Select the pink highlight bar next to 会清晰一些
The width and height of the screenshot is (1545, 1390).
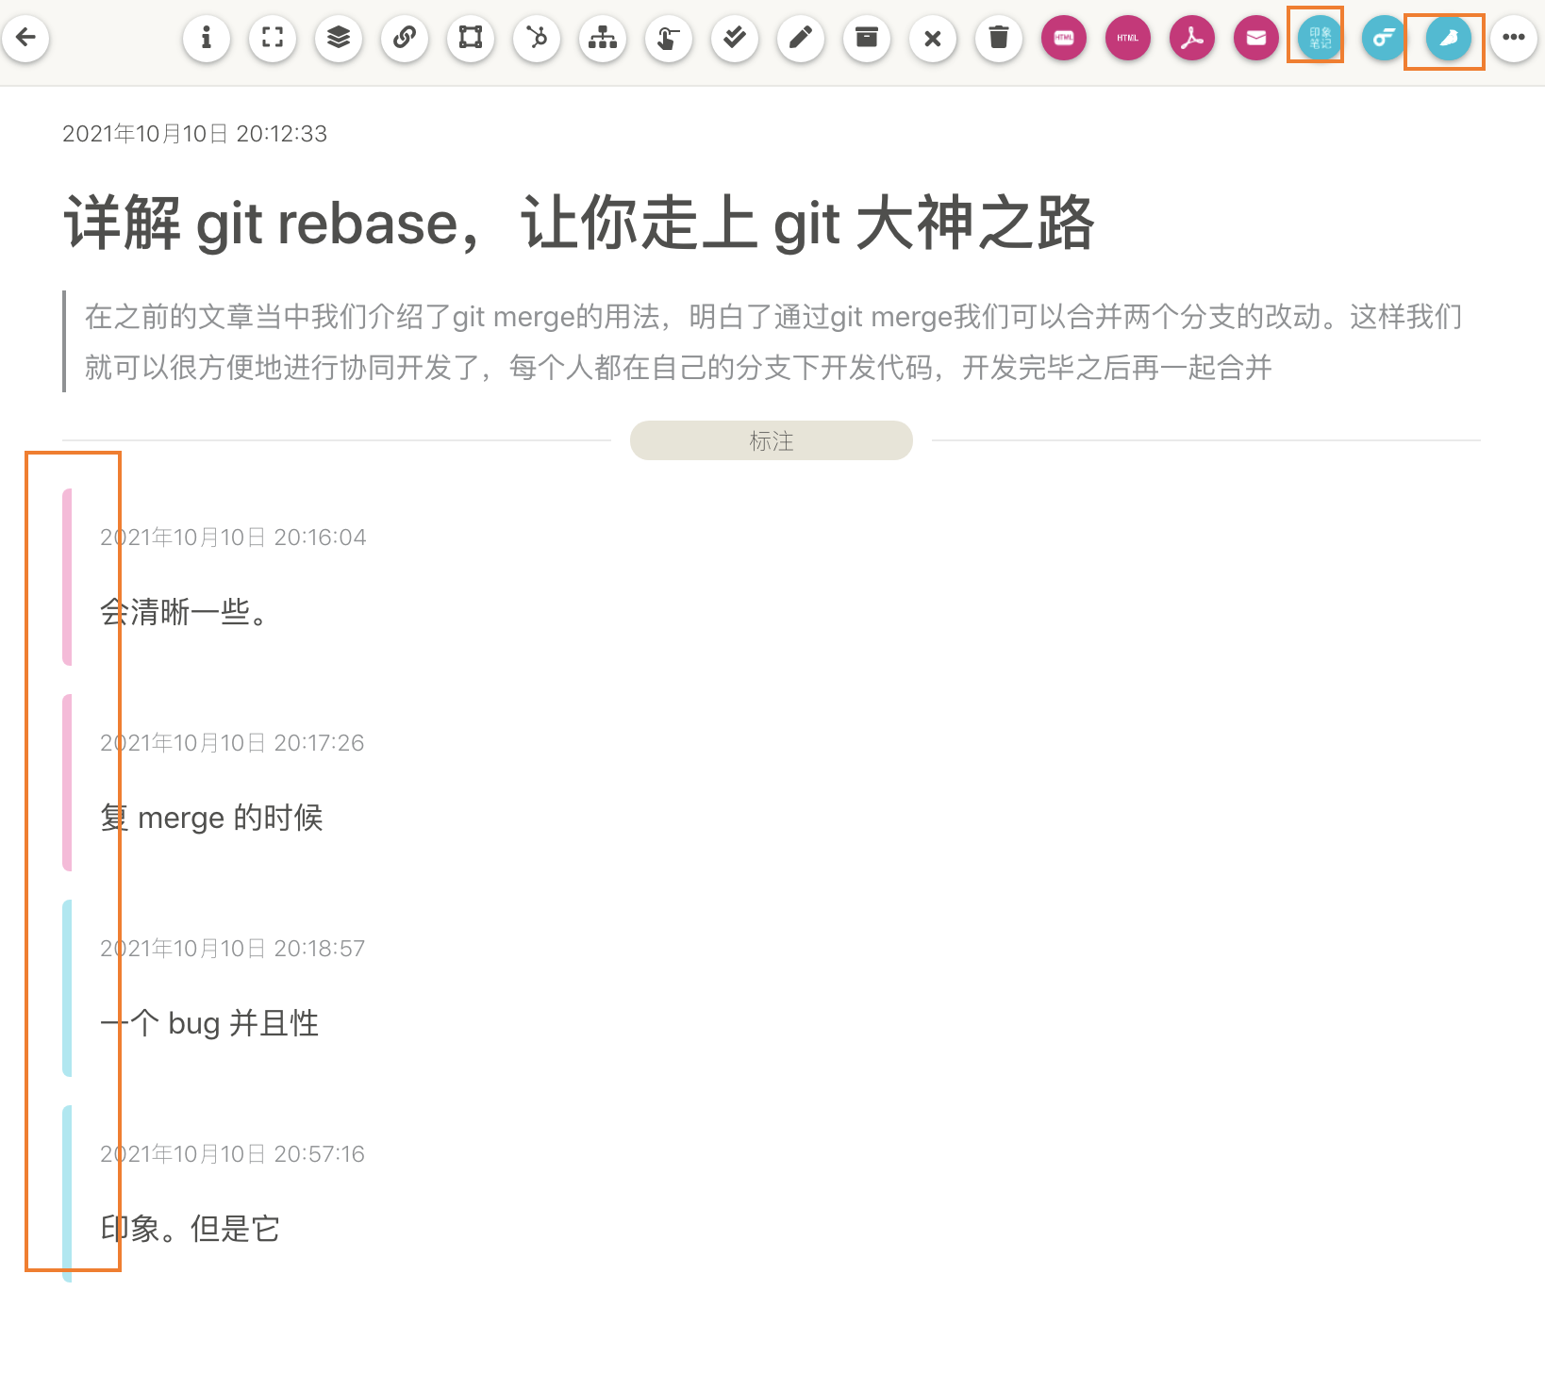67,575
